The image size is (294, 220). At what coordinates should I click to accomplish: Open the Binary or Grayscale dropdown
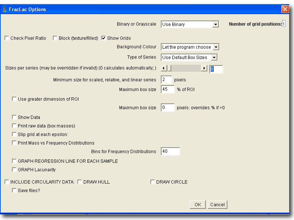[190, 24]
